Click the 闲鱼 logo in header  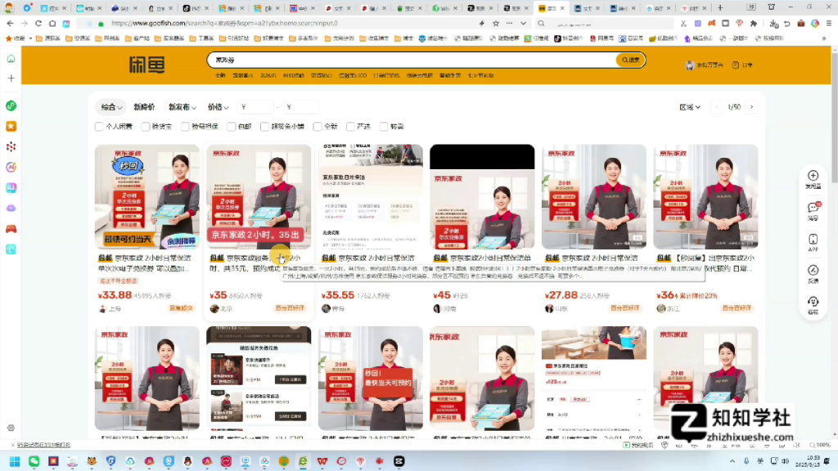coord(146,65)
